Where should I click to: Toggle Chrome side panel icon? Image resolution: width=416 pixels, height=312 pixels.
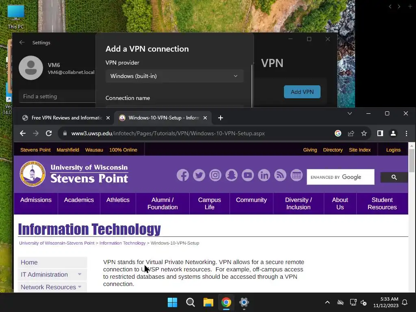pyautogui.click(x=380, y=133)
